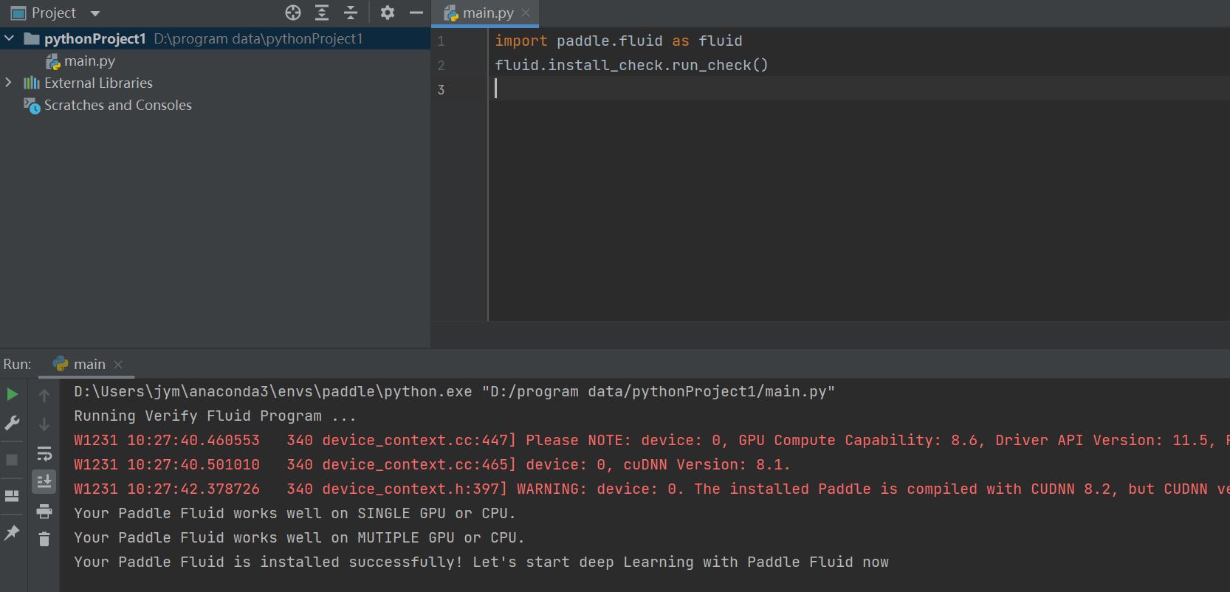This screenshot has width=1230, height=592.
Task: Place cursor on empty line 3
Action: 859,89
